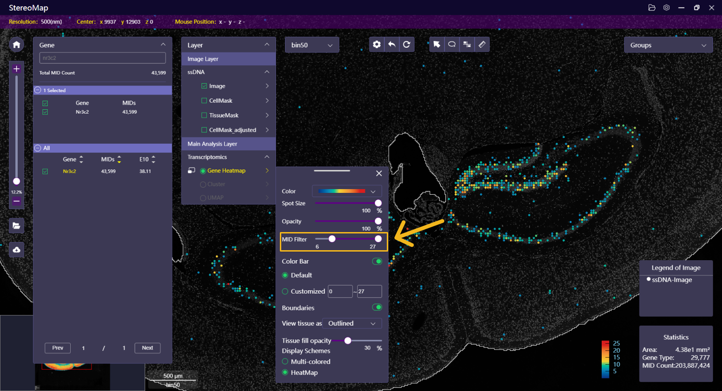Click the Tissue fill opacity slider handle
Image resolution: width=722 pixels, height=391 pixels.
tap(348, 340)
